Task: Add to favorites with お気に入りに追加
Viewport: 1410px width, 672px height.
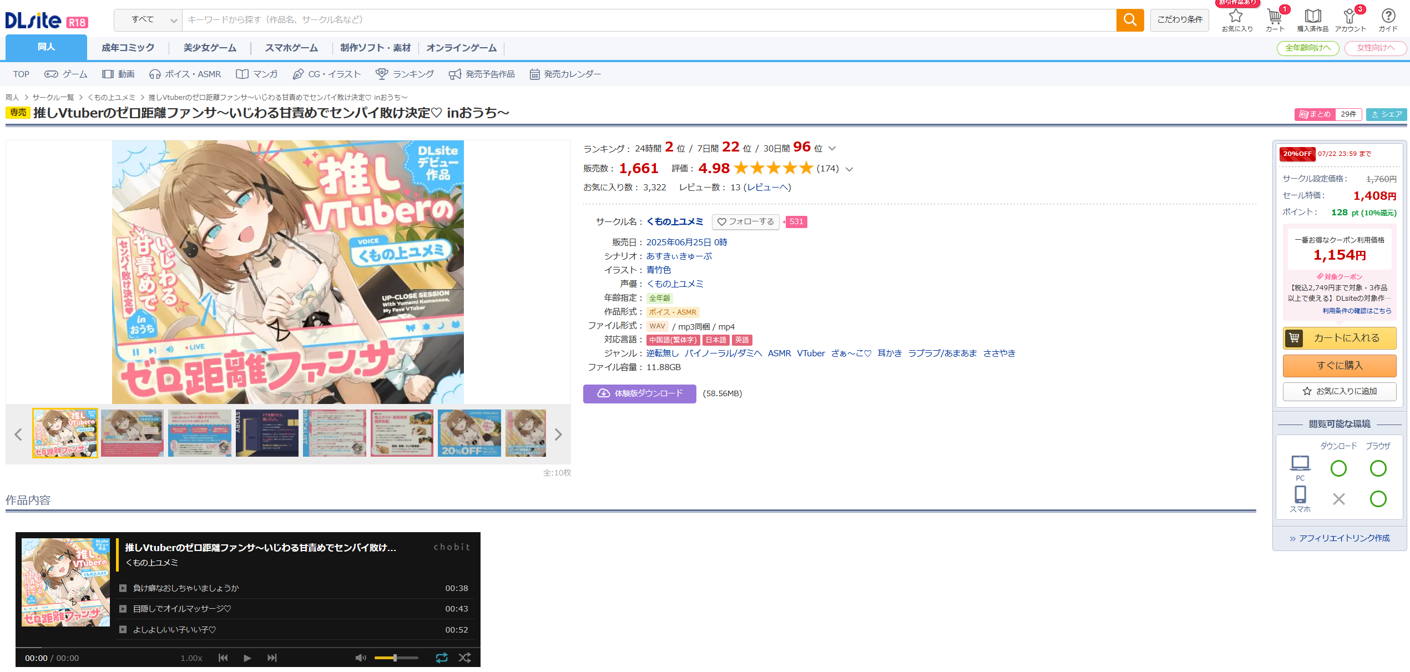Action: [1340, 391]
